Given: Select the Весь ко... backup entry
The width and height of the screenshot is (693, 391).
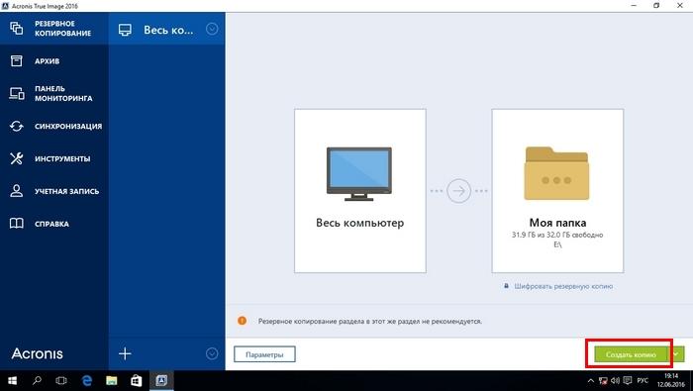Looking at the screenshot, I should [166, 29].
